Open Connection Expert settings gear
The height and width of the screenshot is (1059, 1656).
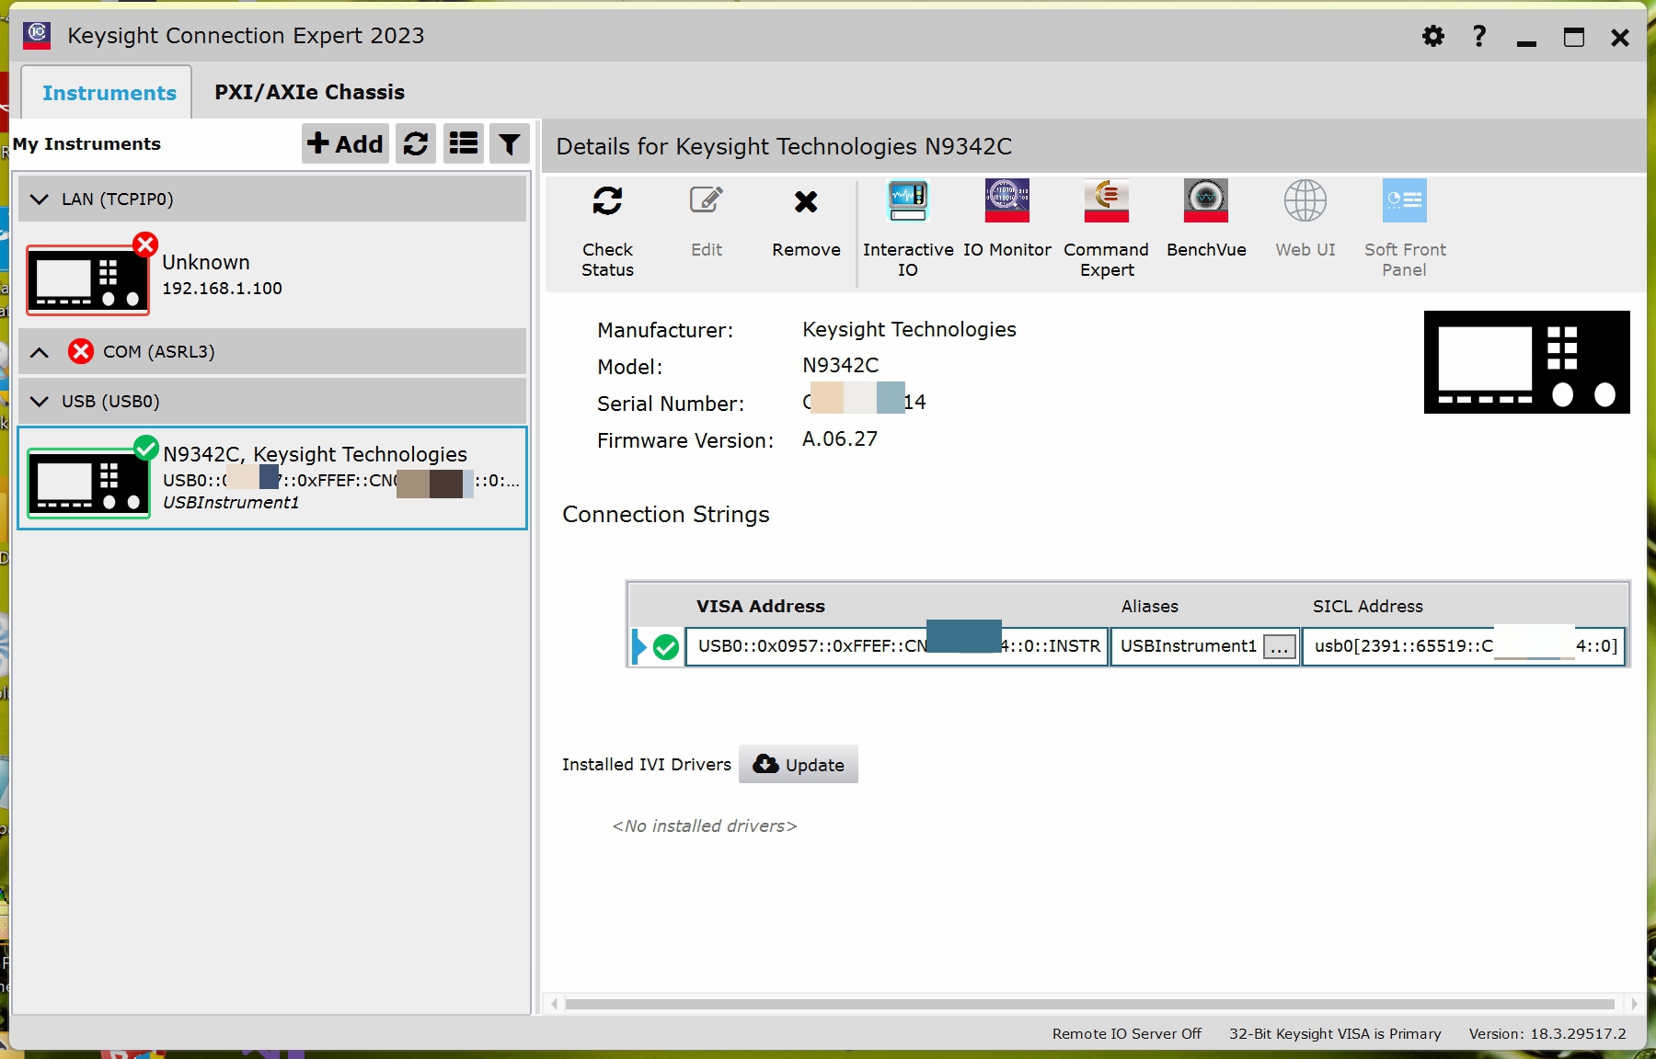pyautogui.click(x=1433, y=37)
